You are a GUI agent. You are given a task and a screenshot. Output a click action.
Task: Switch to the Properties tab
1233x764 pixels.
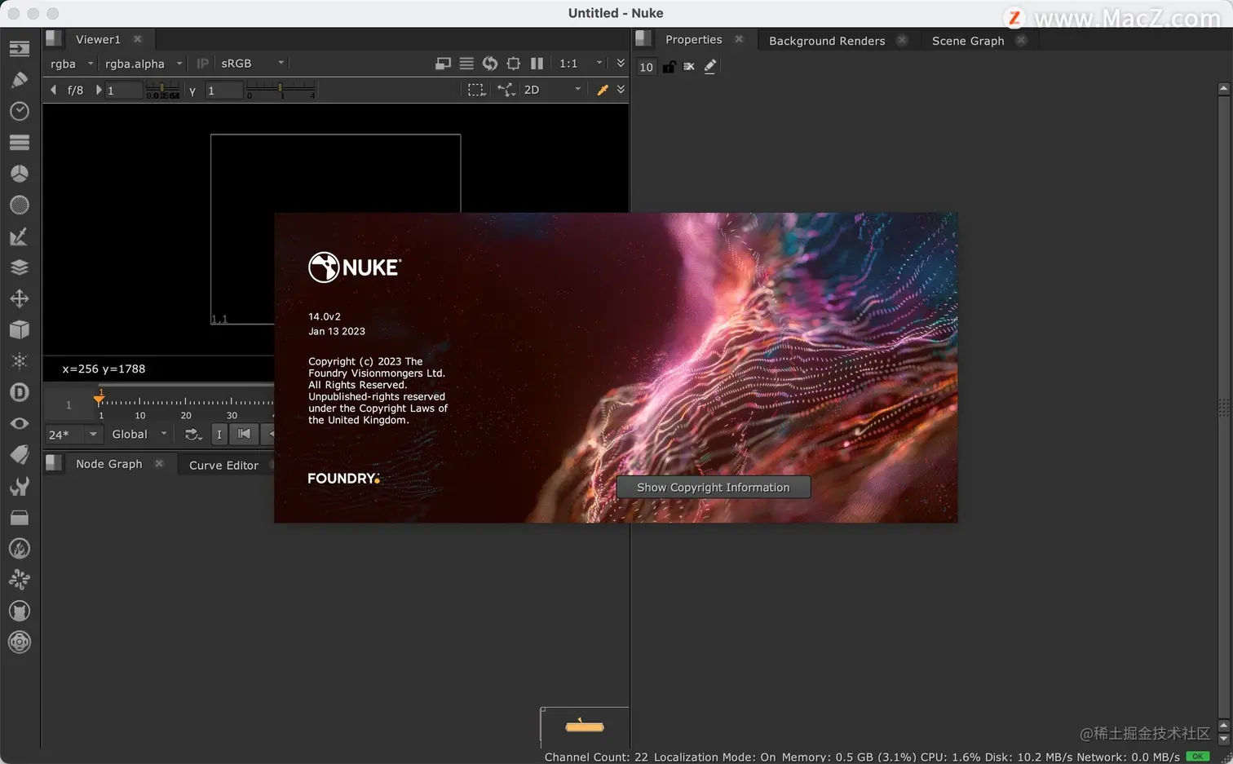tap(694, 39)
